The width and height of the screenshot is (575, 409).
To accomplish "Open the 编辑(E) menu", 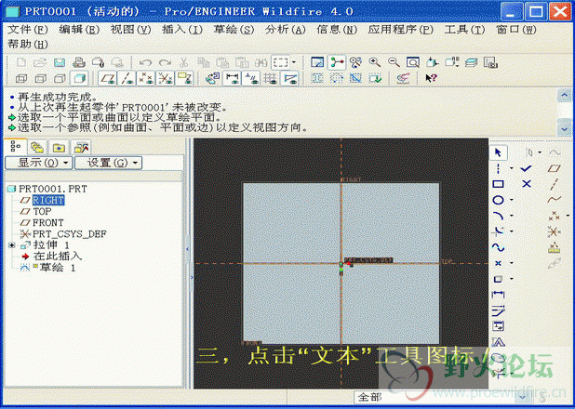I will (79, 30).
